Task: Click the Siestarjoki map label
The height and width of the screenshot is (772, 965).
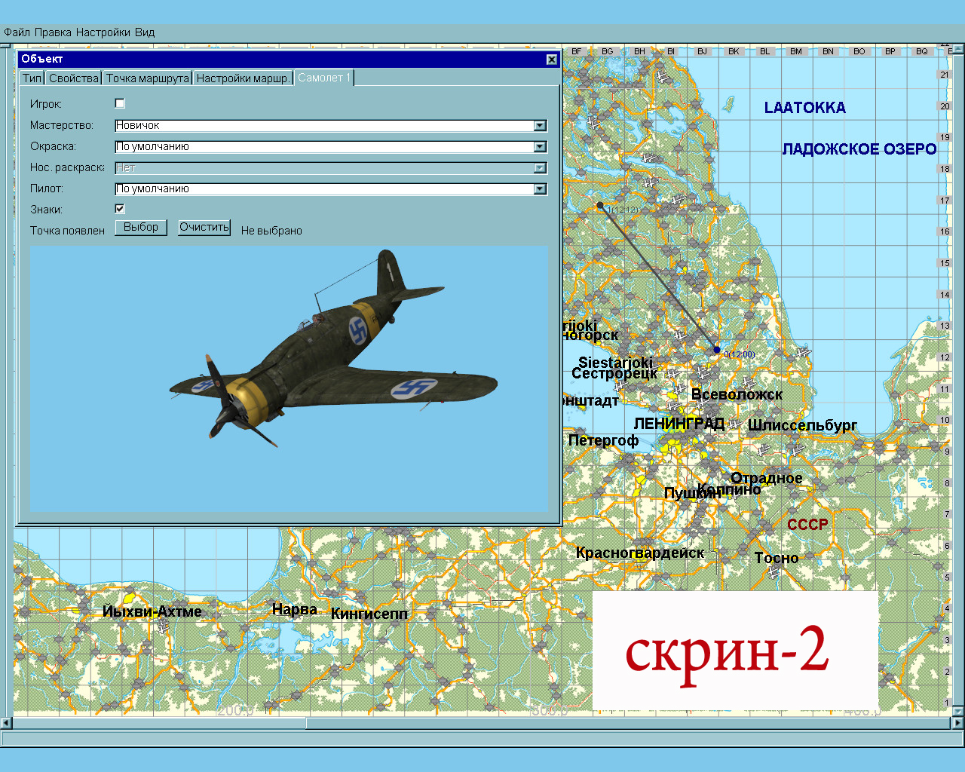Action: pos(616,362)
